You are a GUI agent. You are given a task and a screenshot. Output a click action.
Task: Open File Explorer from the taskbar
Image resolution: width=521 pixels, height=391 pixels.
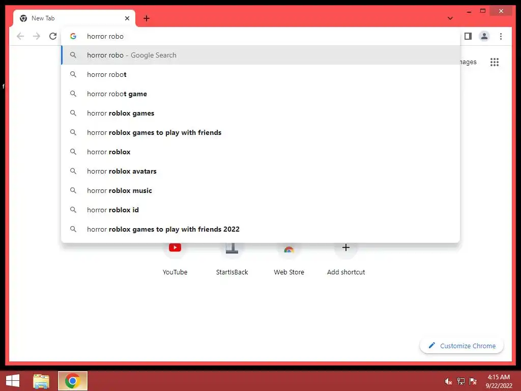tap(41, 381)
